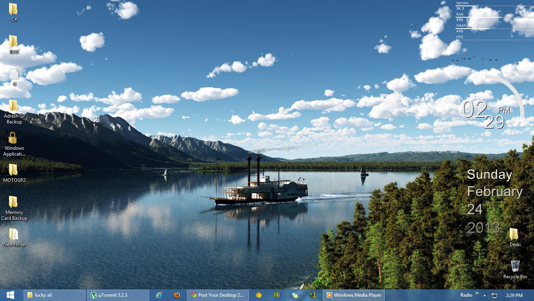The width and height of the screenshot is (534, 301).
Task: Open the FA taskbar application
Action: coord(277,295)
